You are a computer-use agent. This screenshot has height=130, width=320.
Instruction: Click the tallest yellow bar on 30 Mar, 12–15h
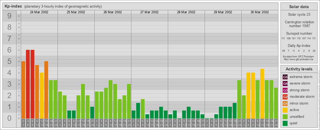point(262,94)
